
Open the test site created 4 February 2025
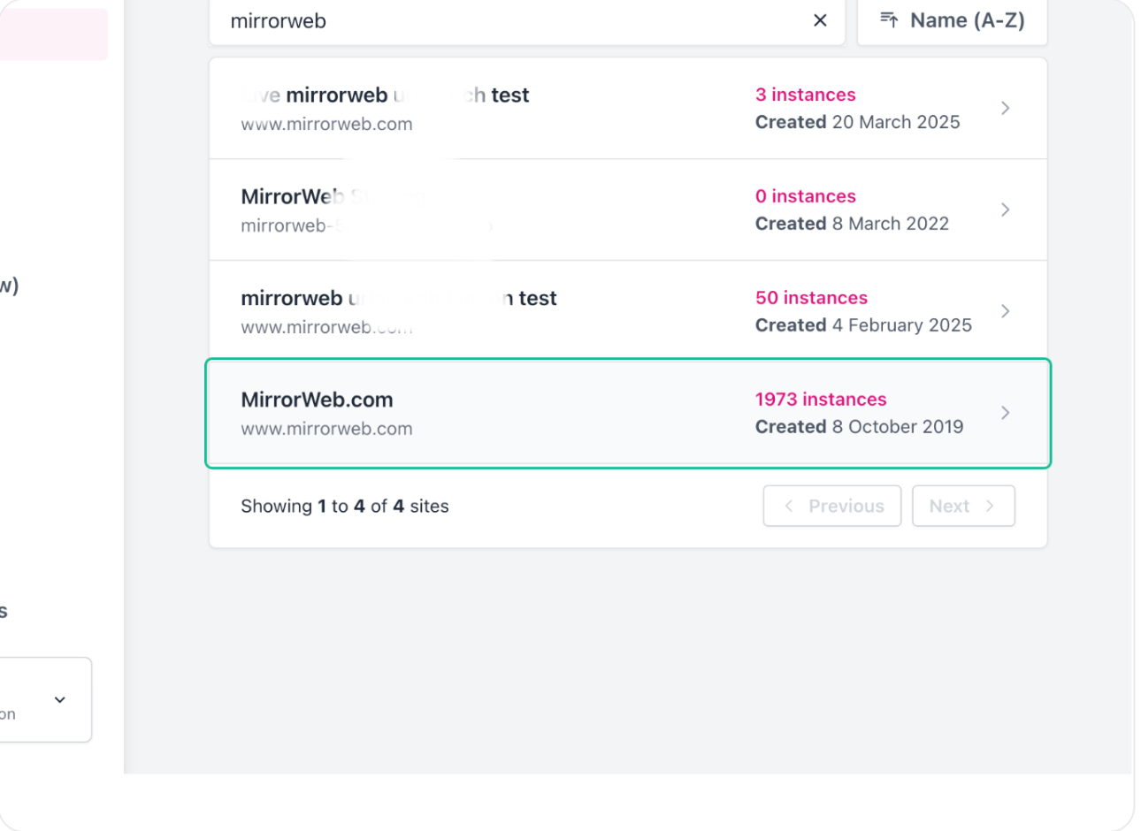click(628, 311)
